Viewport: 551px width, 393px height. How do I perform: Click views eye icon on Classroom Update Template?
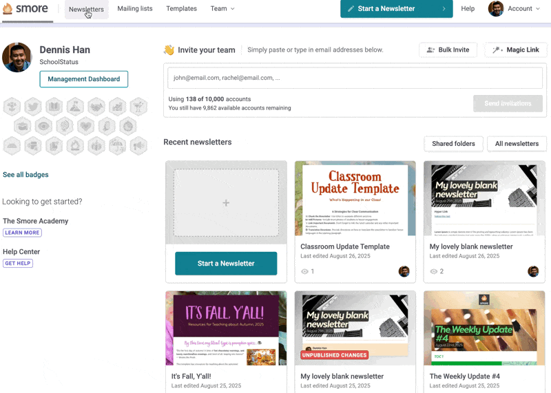(305, 272)
